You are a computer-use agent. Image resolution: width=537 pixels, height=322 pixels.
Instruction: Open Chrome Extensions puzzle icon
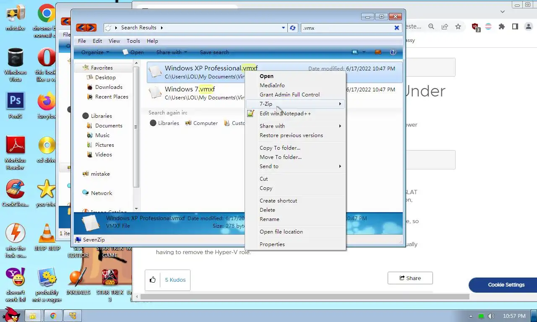pos(502,26)
